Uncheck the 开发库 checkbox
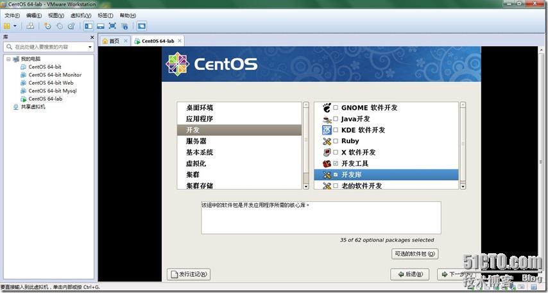This screenshot has height=293, width=548. pos(336,174)
